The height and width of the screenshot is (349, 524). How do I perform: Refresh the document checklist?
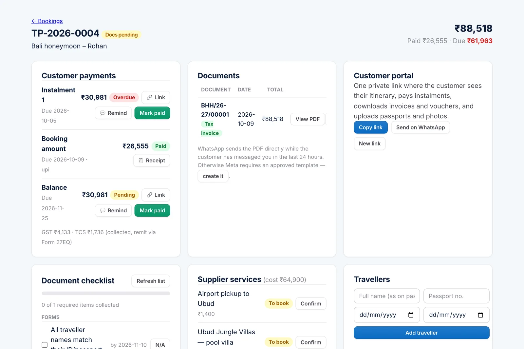[151, 281]
